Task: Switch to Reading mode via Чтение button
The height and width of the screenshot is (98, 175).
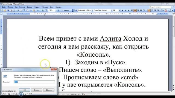Action: click(x=65, y=10)
